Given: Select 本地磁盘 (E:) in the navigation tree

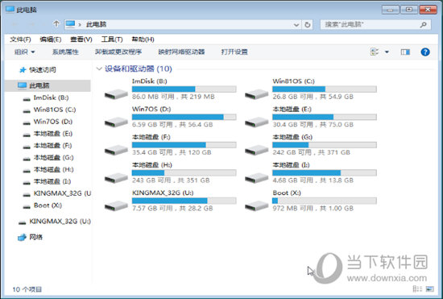Looking at the screenshot, I should pos(53,134).
